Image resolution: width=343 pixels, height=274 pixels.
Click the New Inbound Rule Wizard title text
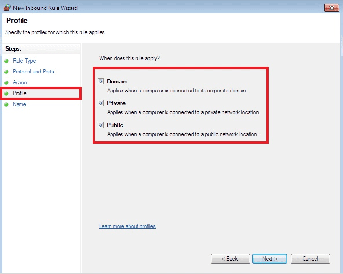tap(46, 8)
